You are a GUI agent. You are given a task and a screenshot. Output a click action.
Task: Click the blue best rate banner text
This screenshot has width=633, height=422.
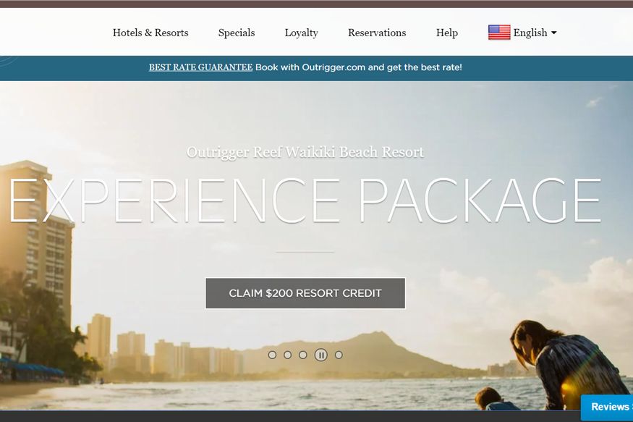pyautogui.click(x=359, y=67)
